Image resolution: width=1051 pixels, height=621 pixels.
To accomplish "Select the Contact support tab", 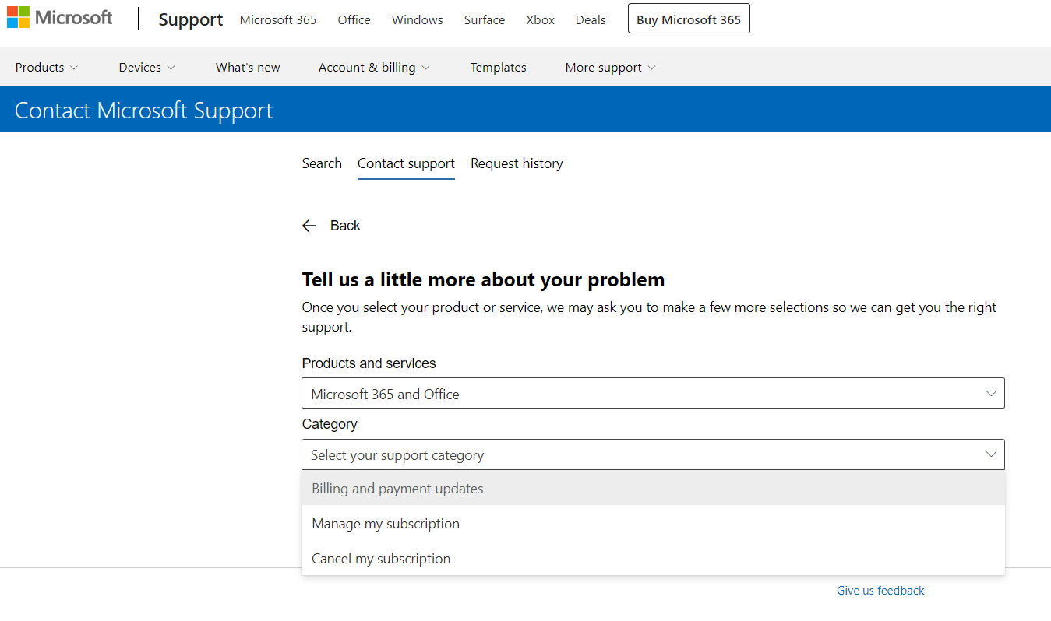I will pyautogui.click(x=406, y=163).
